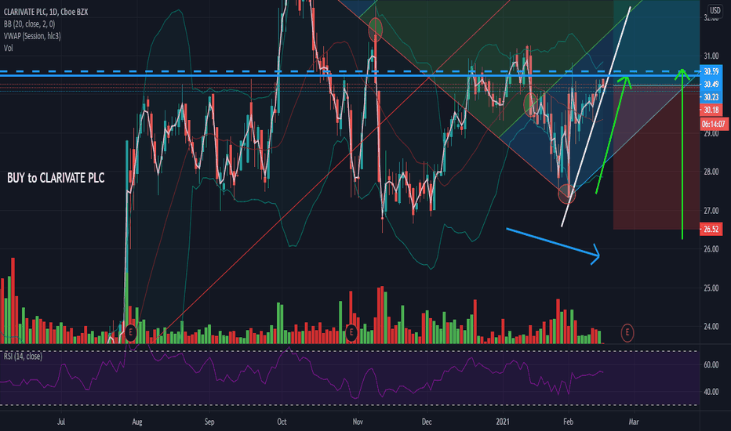Click the 26.00 price axis value
731x431 pixels.
pos(711,249)
